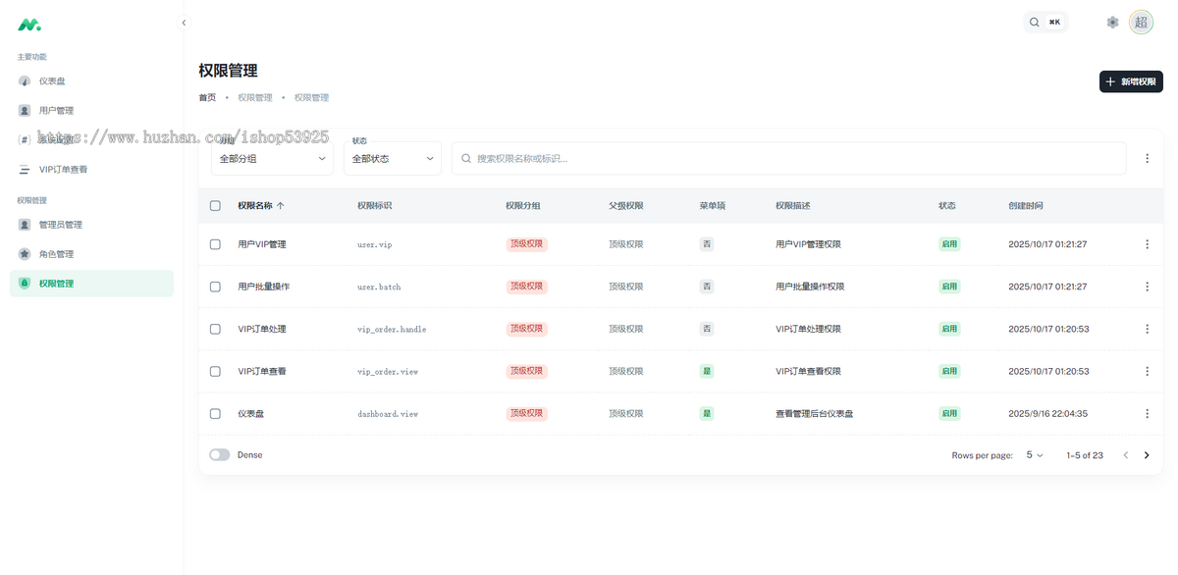Click the 角色管理 star icon in sidebar
1178x575 pixels.
[x=25, y=254]
